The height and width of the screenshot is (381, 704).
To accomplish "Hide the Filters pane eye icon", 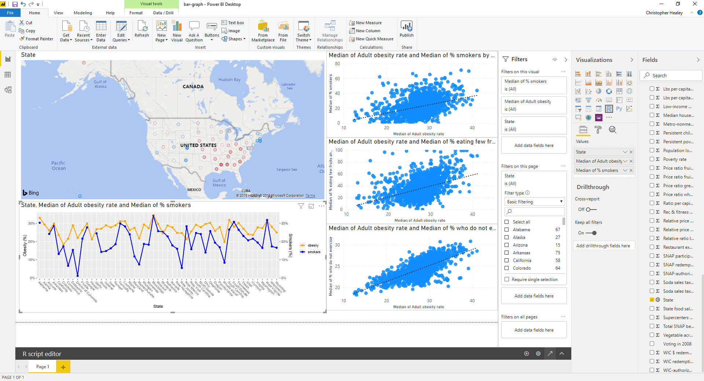I will click(x=555, y=60).
